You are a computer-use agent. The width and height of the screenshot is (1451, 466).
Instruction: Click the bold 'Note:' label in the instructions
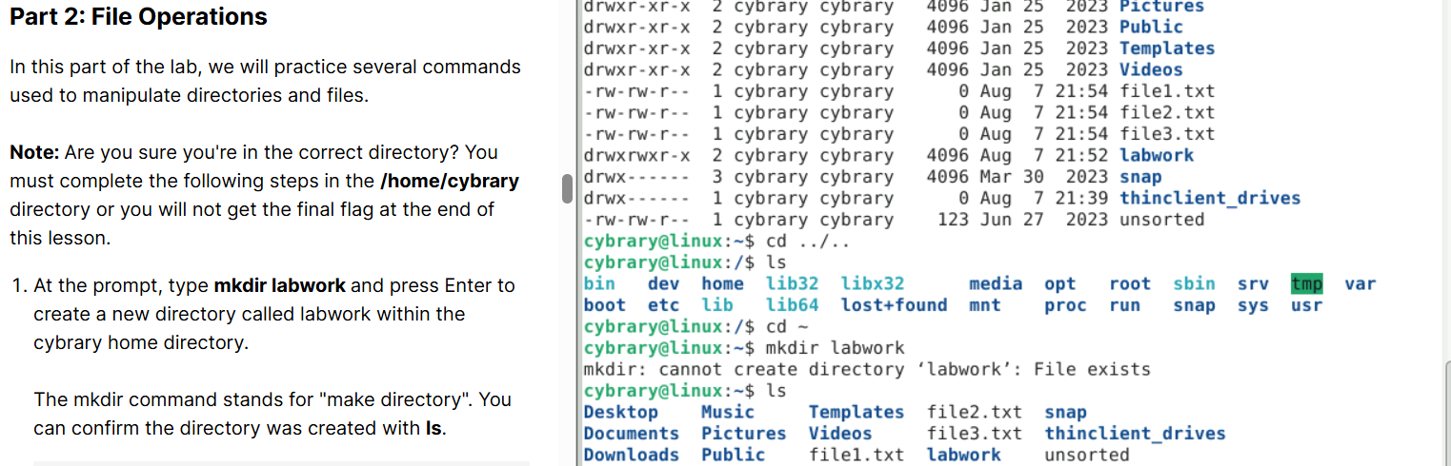coord(35,152)
